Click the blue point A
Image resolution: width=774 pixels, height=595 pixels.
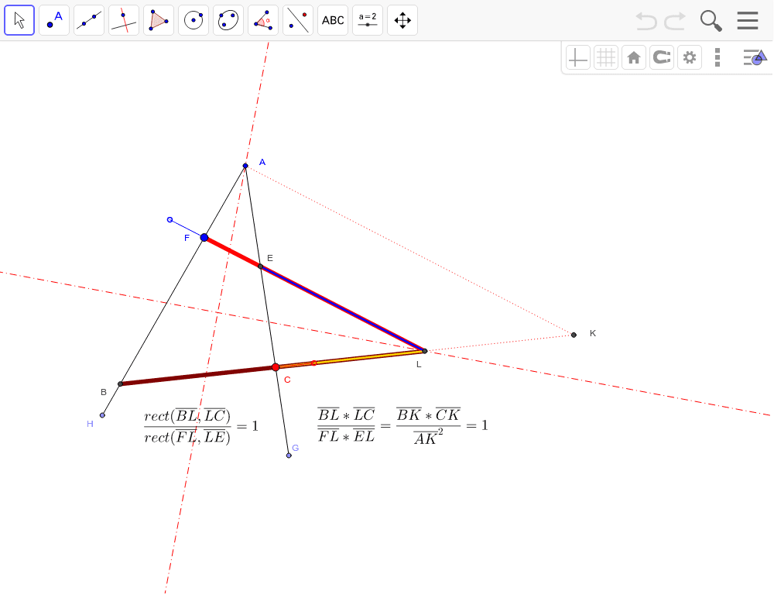(245, 166)
